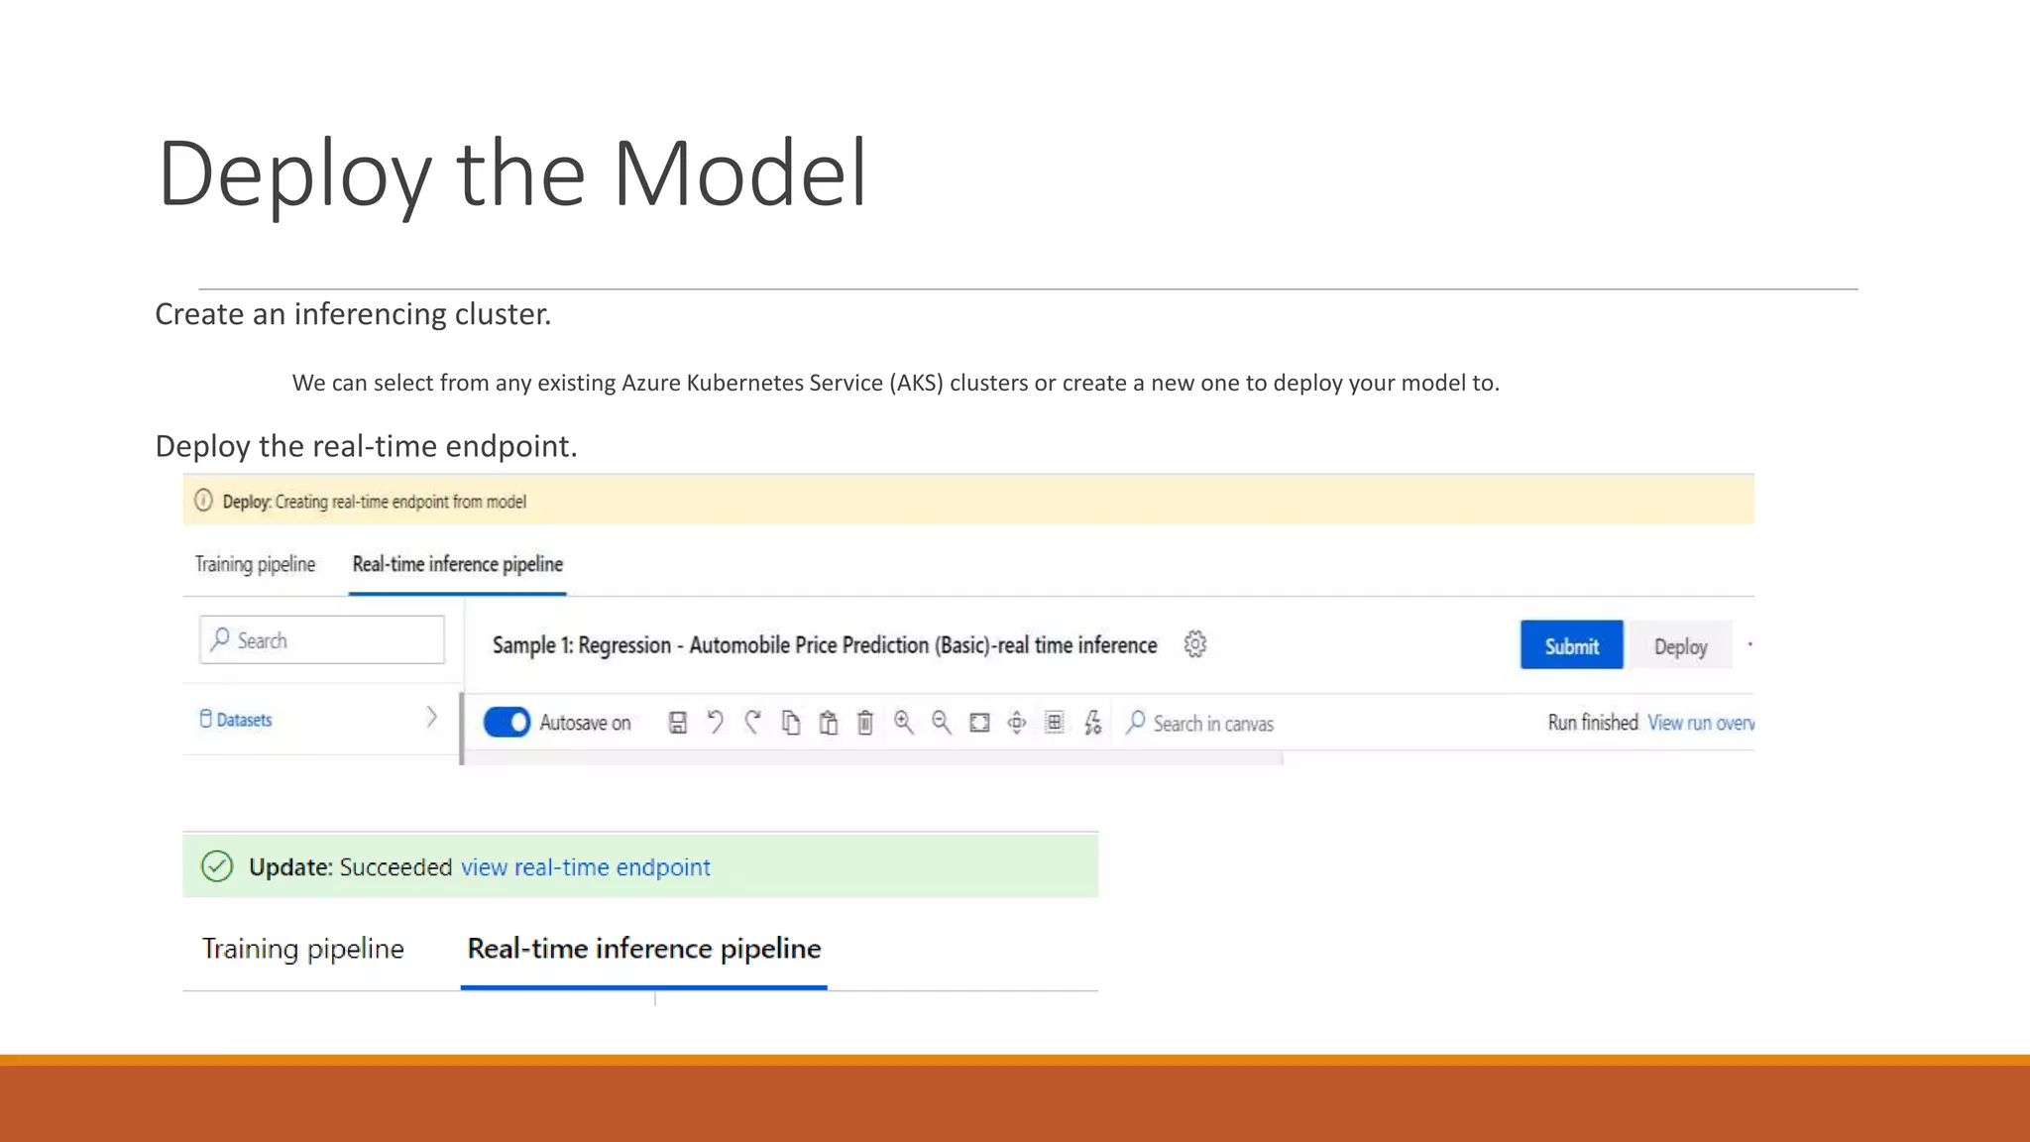Viewport: 2030px width, 1142px height.
Task: Click the 'Update: Succeeded' status text
Action: (351, 867)
